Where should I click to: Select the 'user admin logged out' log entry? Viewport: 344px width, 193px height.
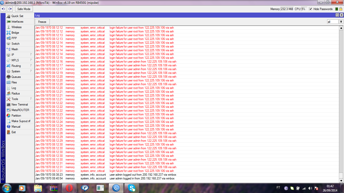point(187,175)
